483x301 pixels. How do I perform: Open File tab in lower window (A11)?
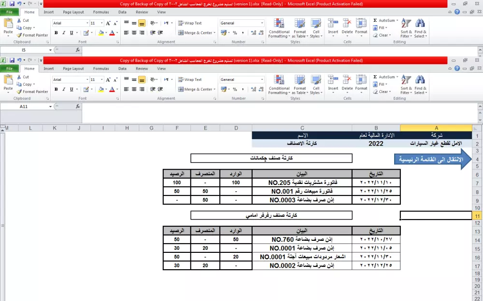point(9,68)
